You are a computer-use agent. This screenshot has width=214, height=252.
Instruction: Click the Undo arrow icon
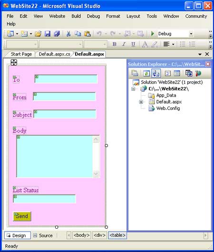coord(99,34)
